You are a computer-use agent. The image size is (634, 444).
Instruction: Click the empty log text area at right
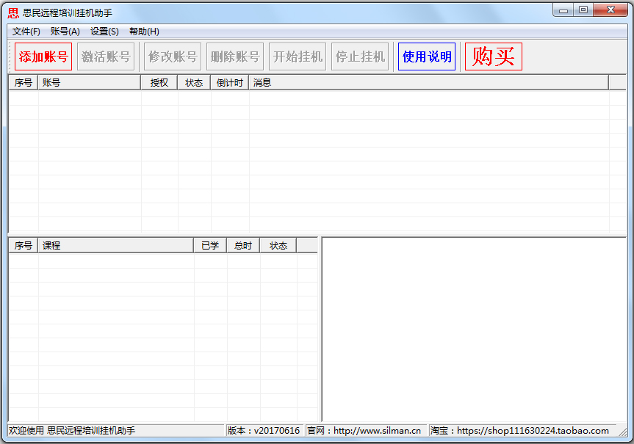coord(474,330)
